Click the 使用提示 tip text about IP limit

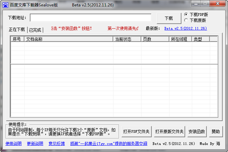[x=62, y=132]
